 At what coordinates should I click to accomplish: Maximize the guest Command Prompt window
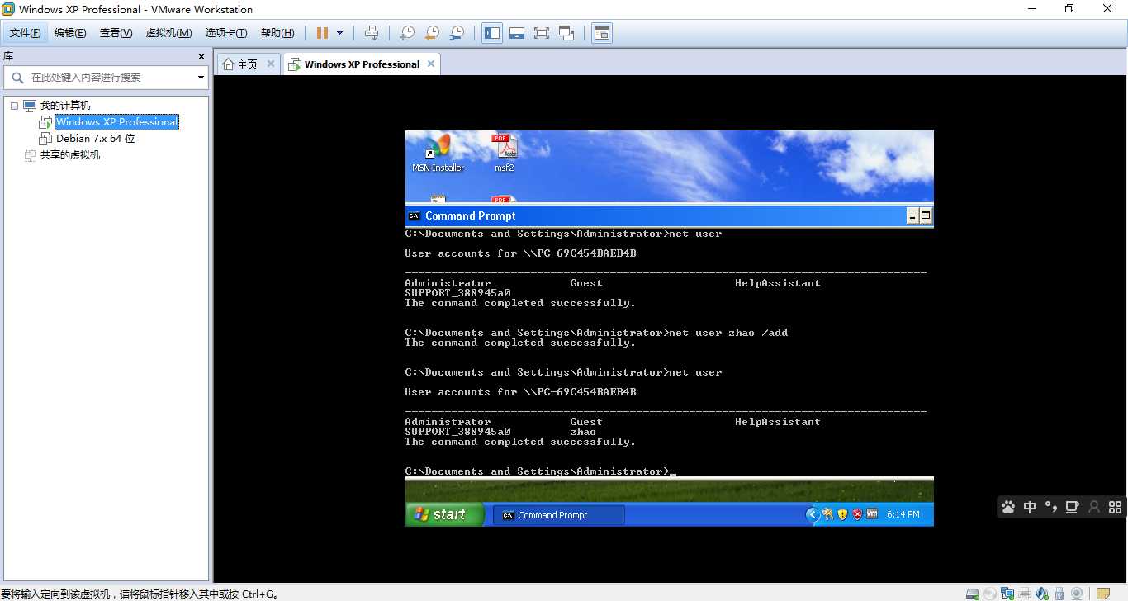pos(926,216)
